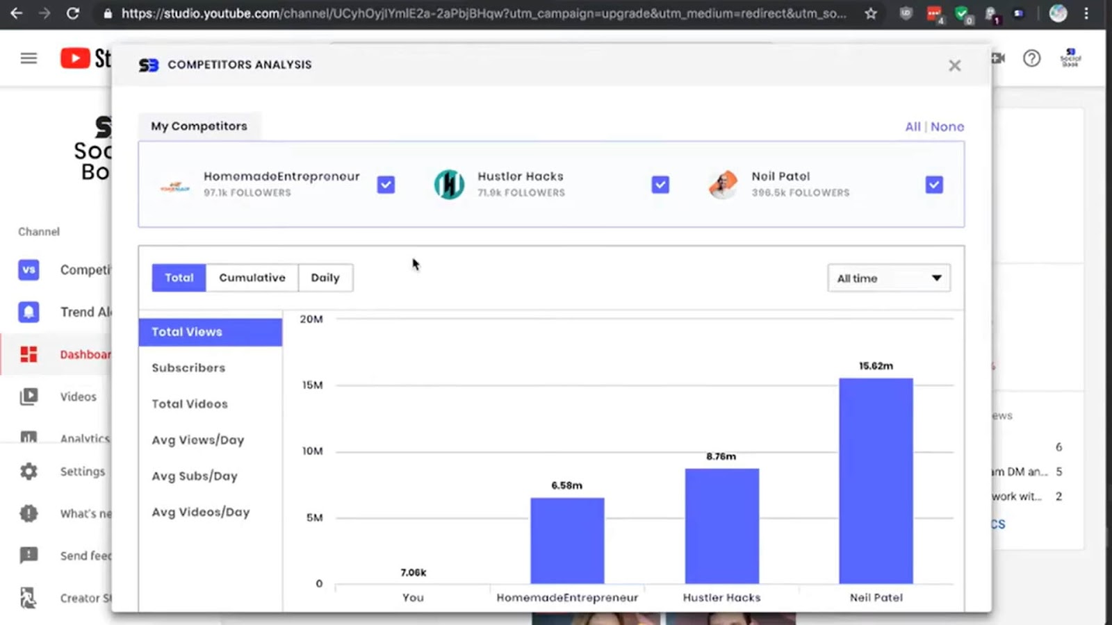Click the Hustler Hacks bar in the chart
1112x625 pixels.
(721, 526)
